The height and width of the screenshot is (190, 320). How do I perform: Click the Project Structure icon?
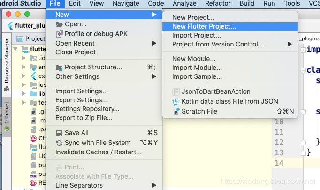pos(60,67)
